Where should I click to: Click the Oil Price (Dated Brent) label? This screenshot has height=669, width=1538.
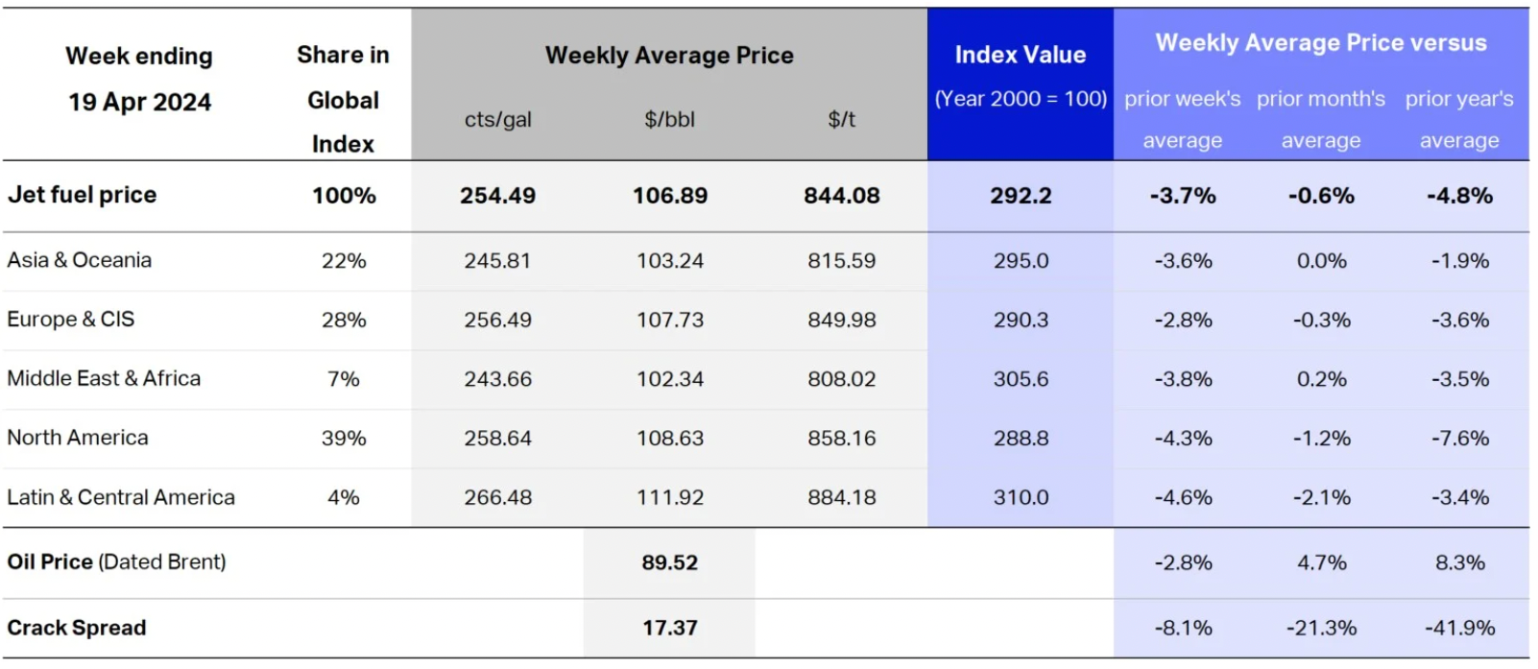tap(117, 561)
